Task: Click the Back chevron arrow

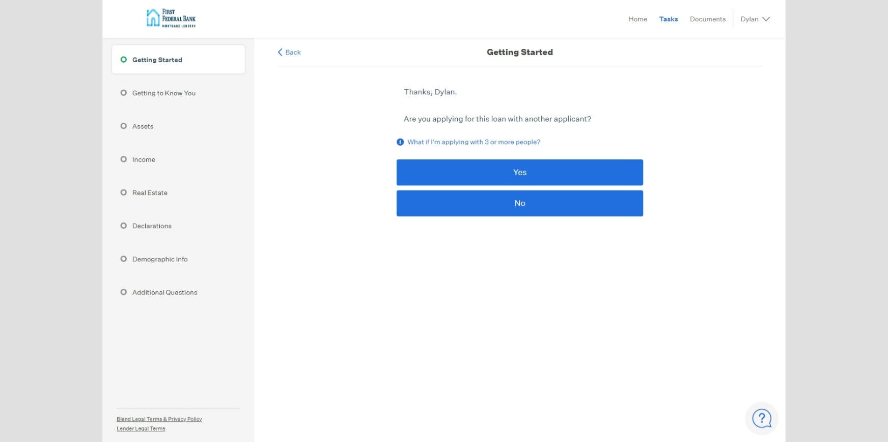Action: point(280,52)
